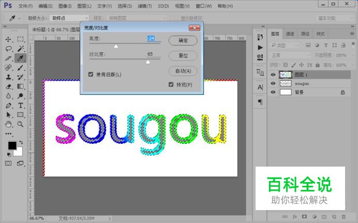Viewport: 358px width, 223px height.
Task: Open the 基本功能 workspace dropdown
Action: click(x=335, y=18)
